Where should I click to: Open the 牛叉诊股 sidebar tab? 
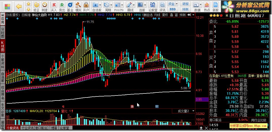click(3, 110)
